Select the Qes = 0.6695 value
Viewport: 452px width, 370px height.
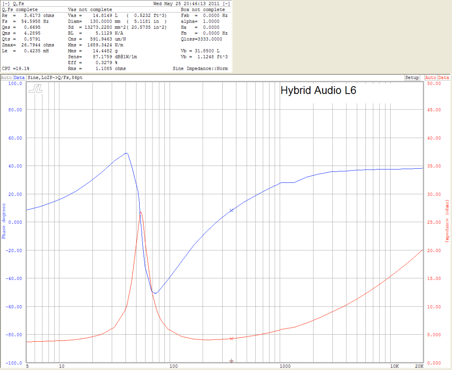pos(21,27)
